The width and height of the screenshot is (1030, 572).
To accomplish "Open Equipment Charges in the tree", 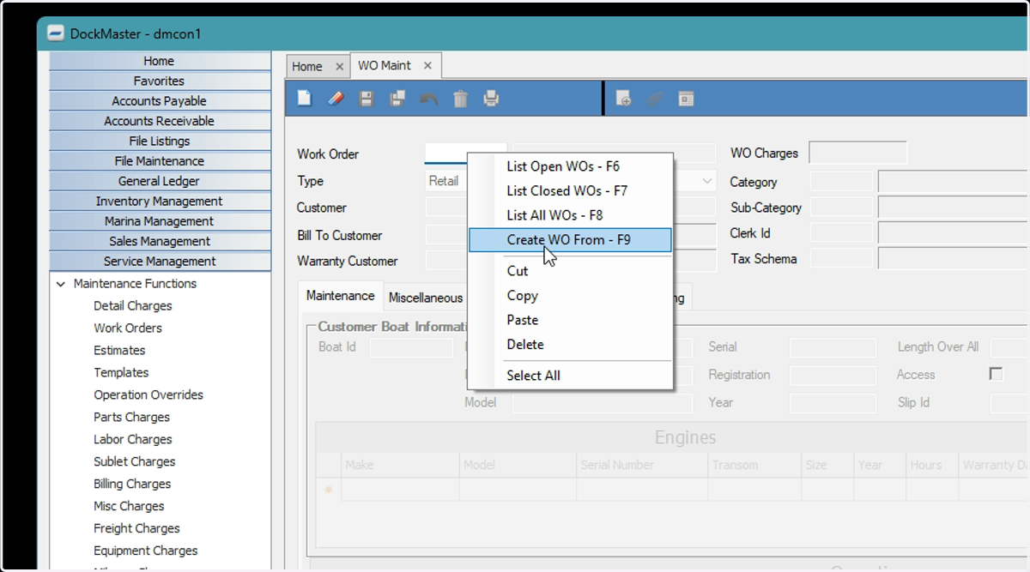I will point(146,551).
